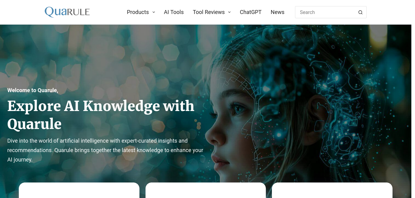Click the hero description paragraph
Screen dimensions: 415x198
coord(105,150)
